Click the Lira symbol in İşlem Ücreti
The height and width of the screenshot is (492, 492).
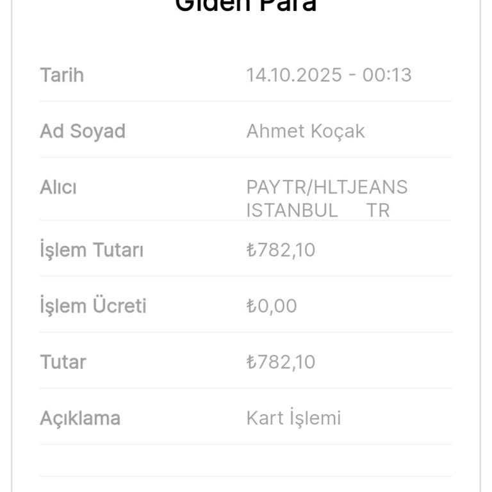[x=251, y=306]
